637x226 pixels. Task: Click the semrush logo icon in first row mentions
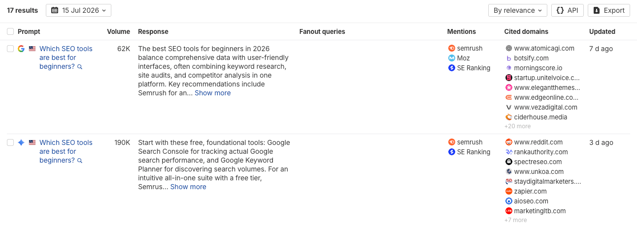451,49
